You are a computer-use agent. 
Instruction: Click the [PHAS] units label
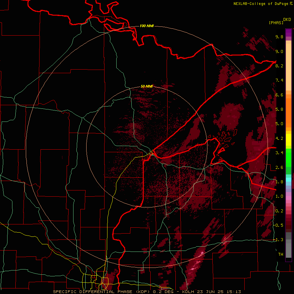click(x=276, y=23)
